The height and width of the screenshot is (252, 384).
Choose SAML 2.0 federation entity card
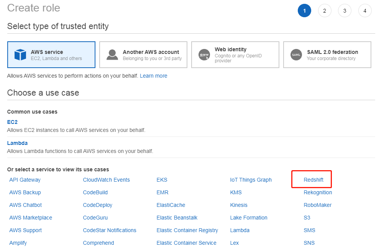327,55
